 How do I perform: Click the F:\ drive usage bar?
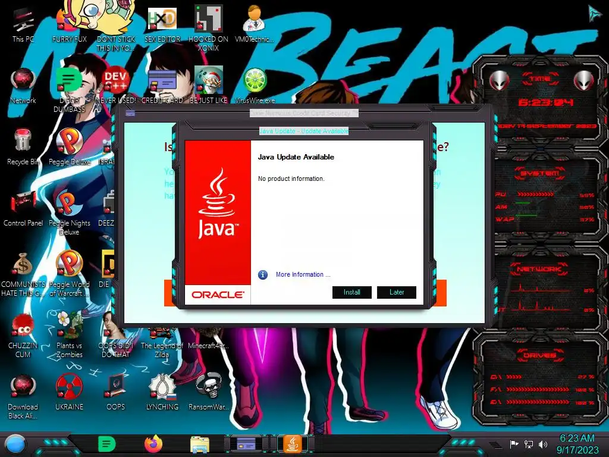(538, 389)
